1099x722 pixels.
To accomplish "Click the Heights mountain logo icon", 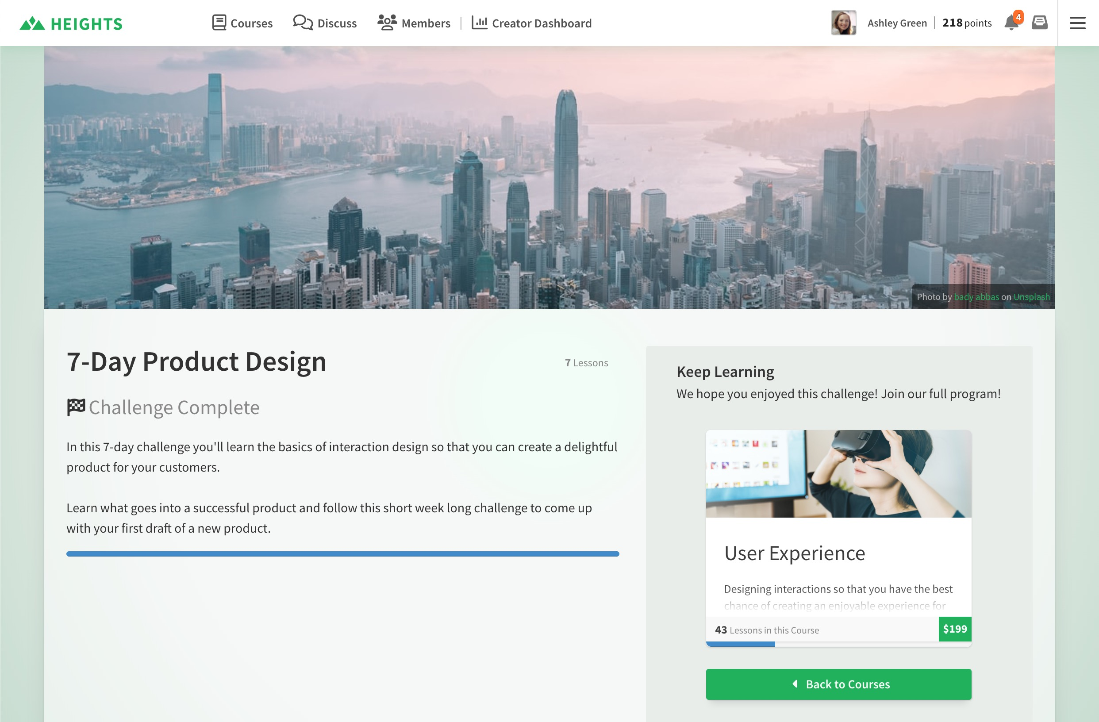I will (x=32, y=23).
